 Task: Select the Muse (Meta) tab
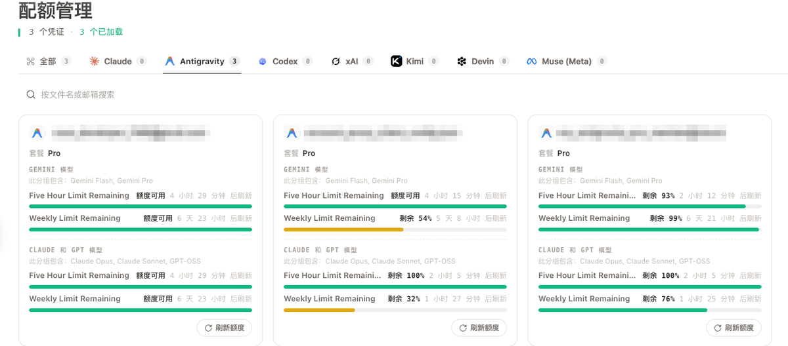pos(566,62)
